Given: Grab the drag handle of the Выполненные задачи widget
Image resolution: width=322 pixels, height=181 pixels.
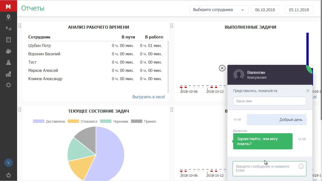Looking at the screenshot, I should [x=172, y=25].
